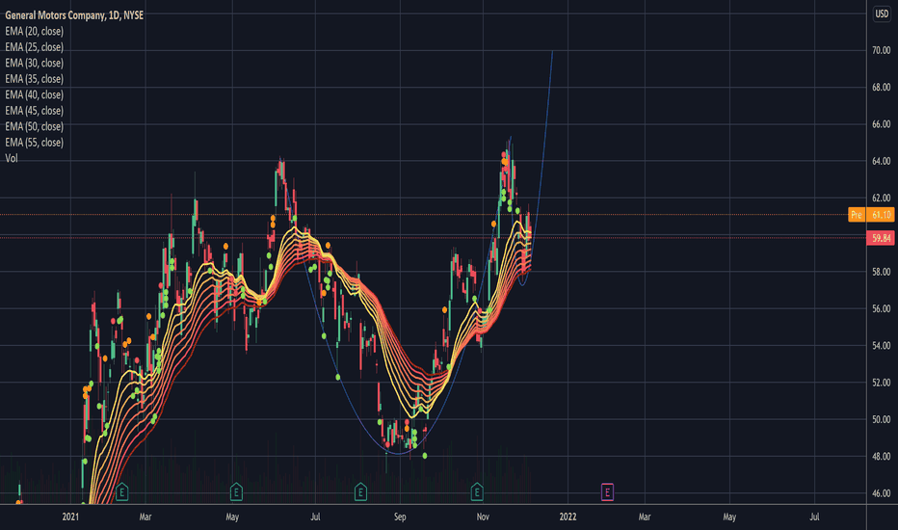Select the EMA (30, close) indicator legend

pyautogui.click(x=35, y=63)
